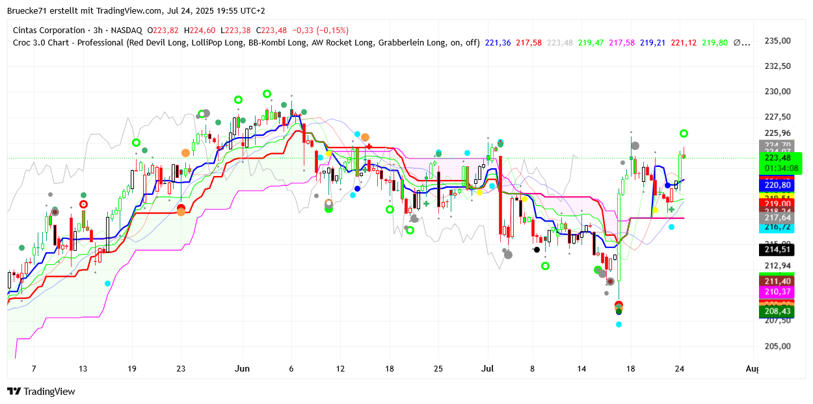This screenshot has height=404, width=813.
Task: Click the green plus marker near Jul 24
Action: click(671, 209)
